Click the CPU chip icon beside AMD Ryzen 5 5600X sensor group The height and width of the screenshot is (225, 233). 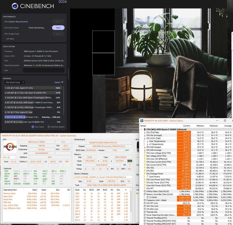pos(145,129)
